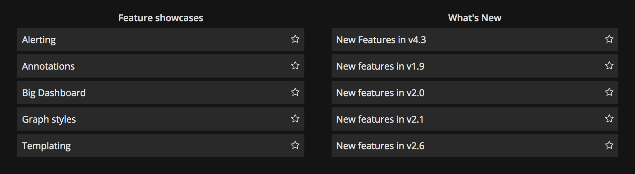Toggle star on New features in v2.1
Screen dimensions: 635x174
click(x=609, y=119)
